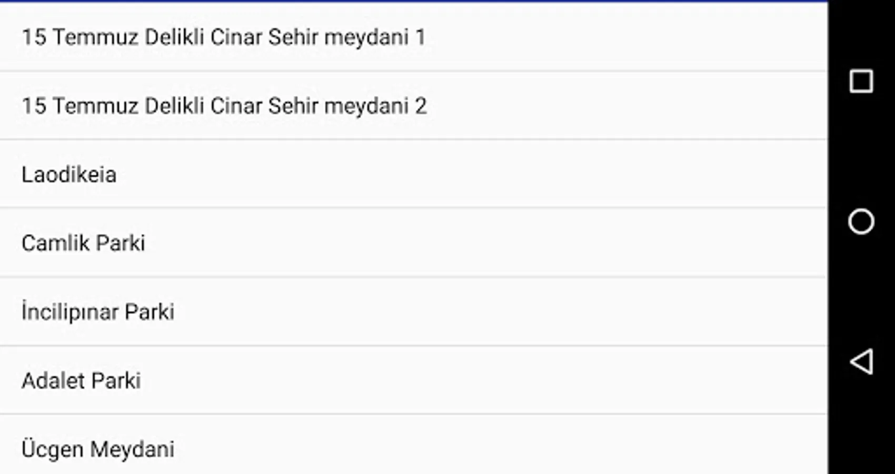This screenshot has width=895, height=474.
Task: Tap the Camlik Parki row
Action: coord(414,243)
